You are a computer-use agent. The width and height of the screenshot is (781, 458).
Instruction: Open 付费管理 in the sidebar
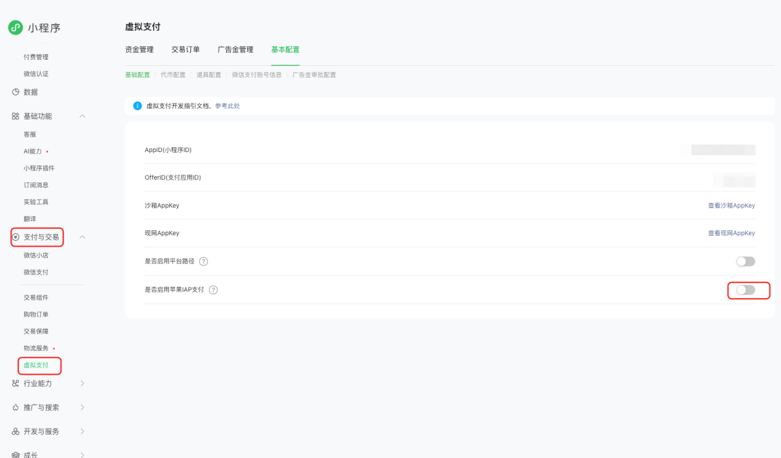click(x=36, y=57)
